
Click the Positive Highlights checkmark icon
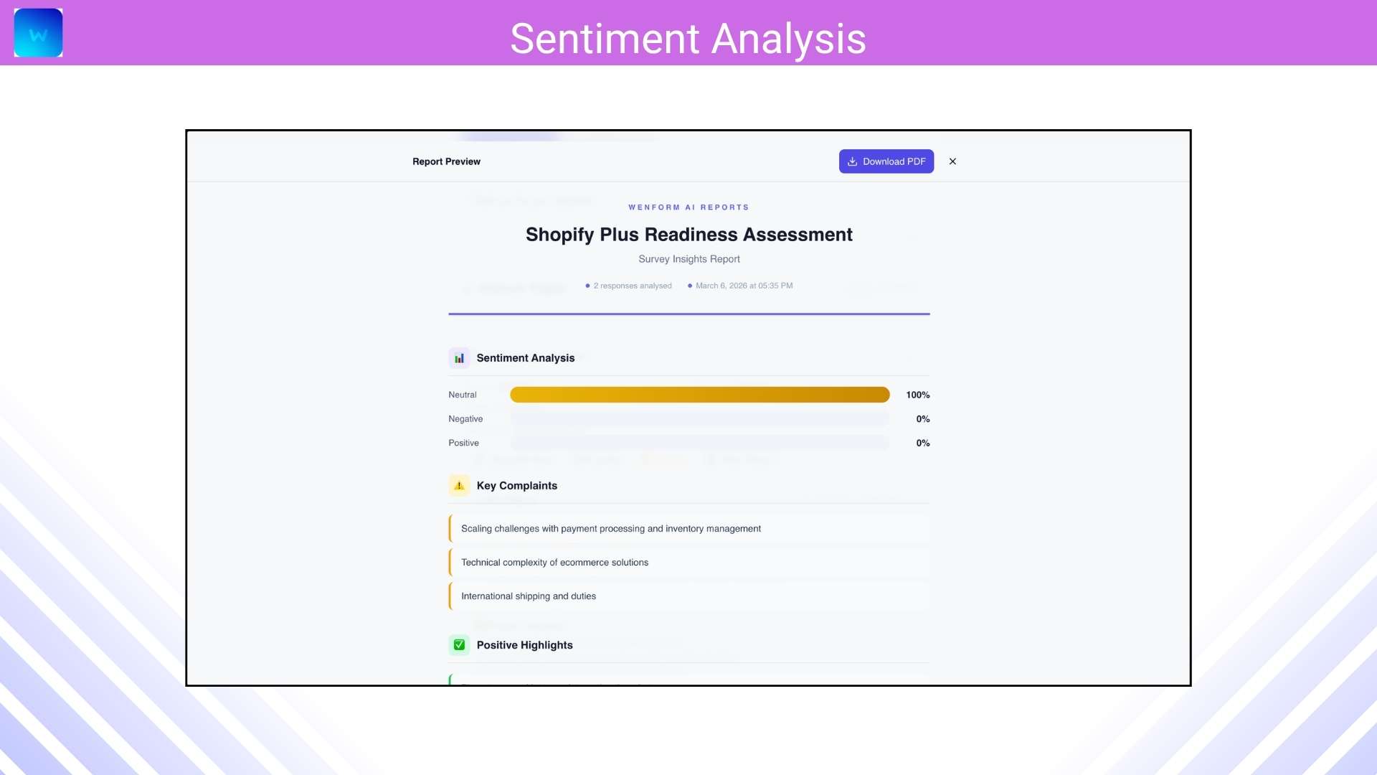point(459,645)
